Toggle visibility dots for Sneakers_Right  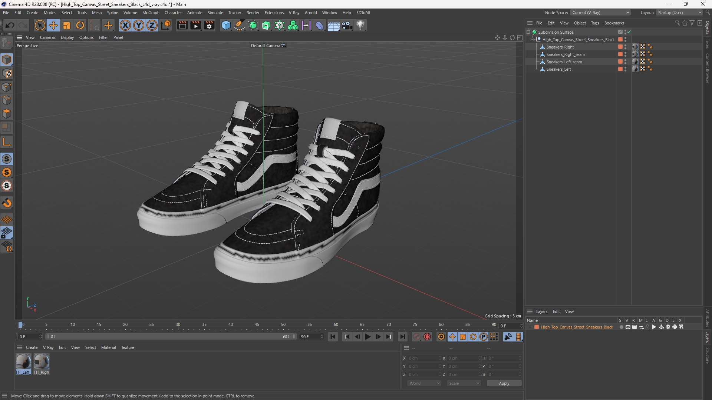coord(626,47)
